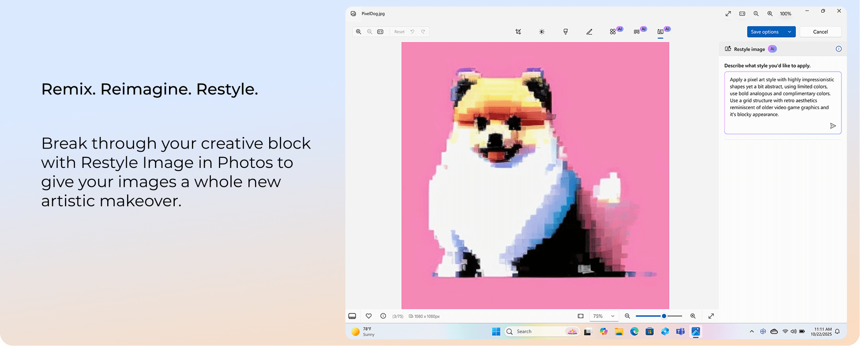
Task: Click the style description text box
Action: click(x=783, y=103)
